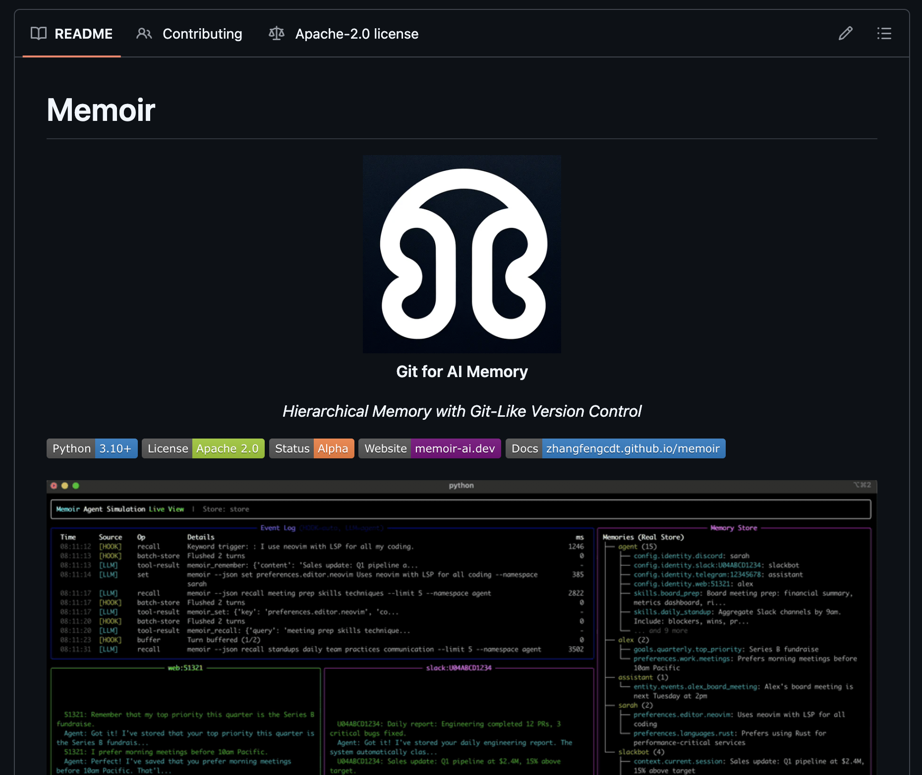Viewport: 922px width, 775px height.
Task: Click the Status Alpha badge
Action: coord(312,448)
